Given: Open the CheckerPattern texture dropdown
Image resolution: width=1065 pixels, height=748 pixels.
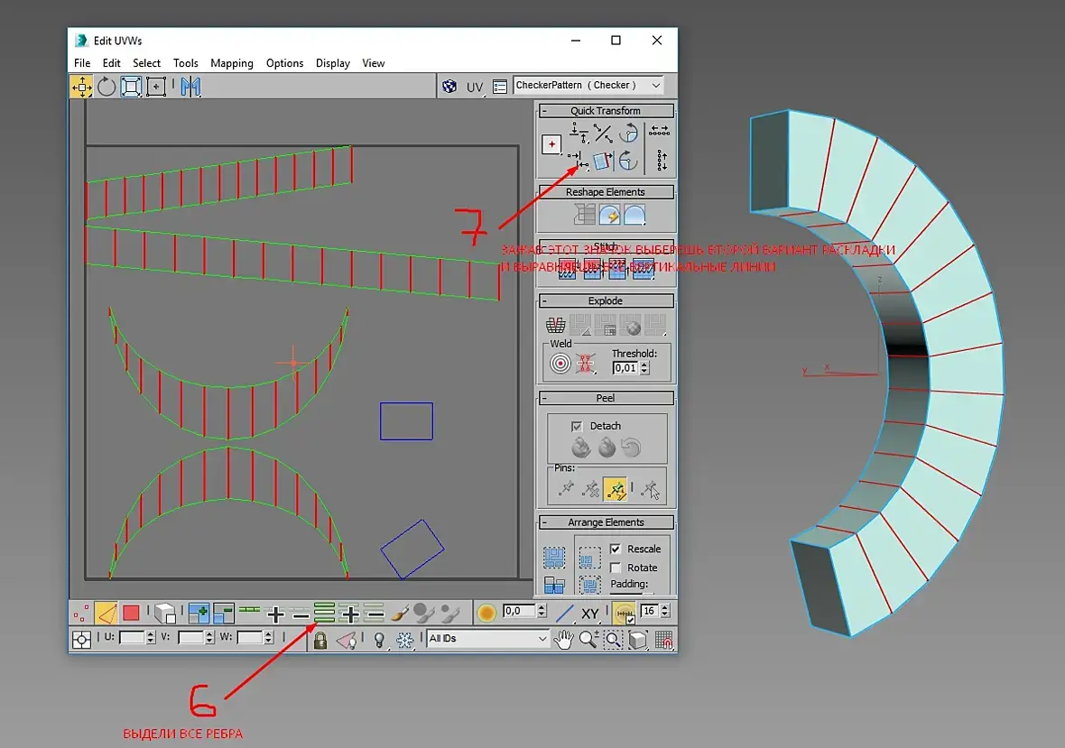Looking at the screenshot, I should coord(588,86).
